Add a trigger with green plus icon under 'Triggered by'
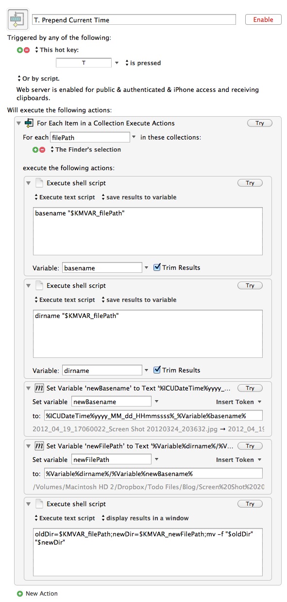The width and height of the screenshot is (287, 602). (x=20, y=50)
